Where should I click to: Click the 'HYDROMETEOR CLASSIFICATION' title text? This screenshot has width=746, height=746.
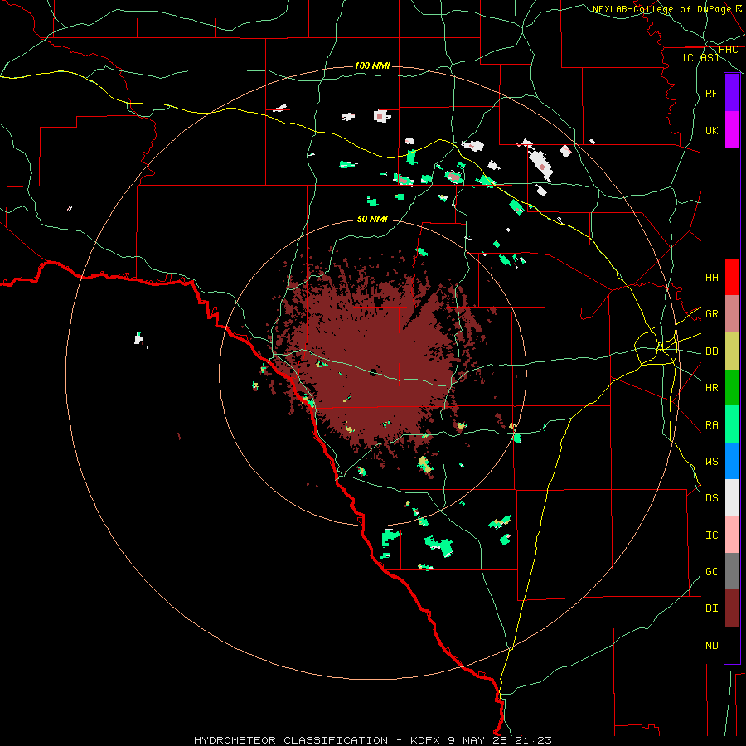coord(291,740)
